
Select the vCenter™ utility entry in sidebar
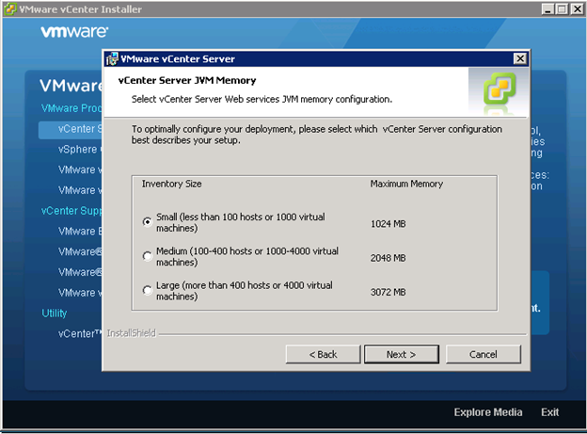(80, 333)
